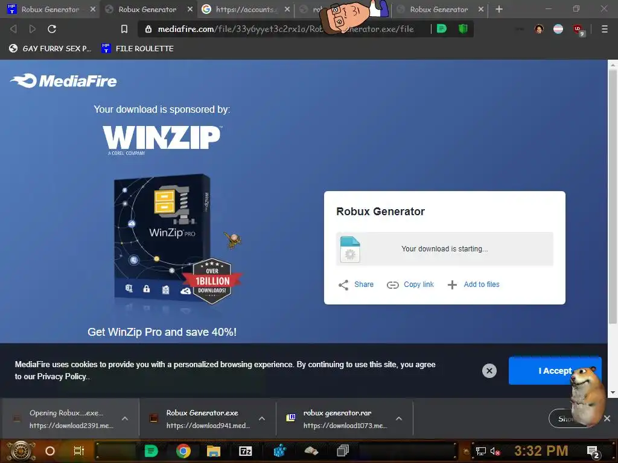Open the network tray icon
618x463 pixels.
[480, 451]
